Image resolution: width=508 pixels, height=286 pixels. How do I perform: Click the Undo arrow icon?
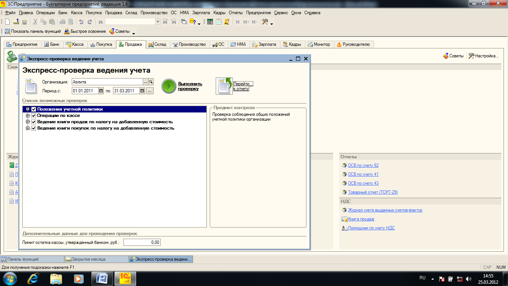(81, 22)
